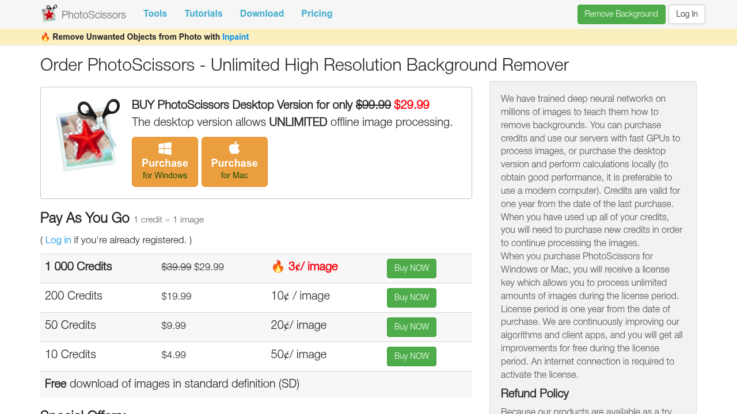
Task: Click the fire icon in Inpaint banner
Action: click(x=45, y=37)
